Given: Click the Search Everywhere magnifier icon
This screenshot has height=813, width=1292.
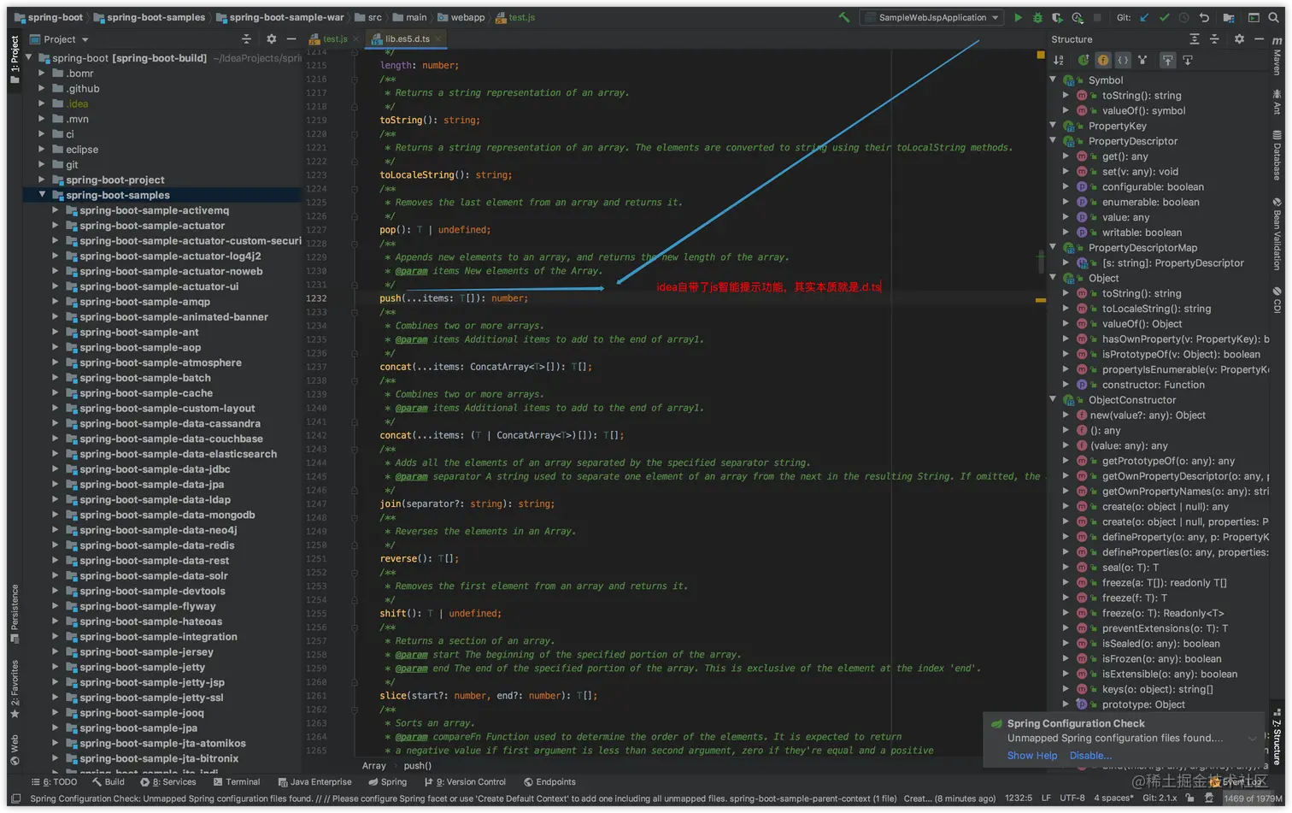Looking at the screenshot, I should pyautogui.click(x=1274, y=17).
